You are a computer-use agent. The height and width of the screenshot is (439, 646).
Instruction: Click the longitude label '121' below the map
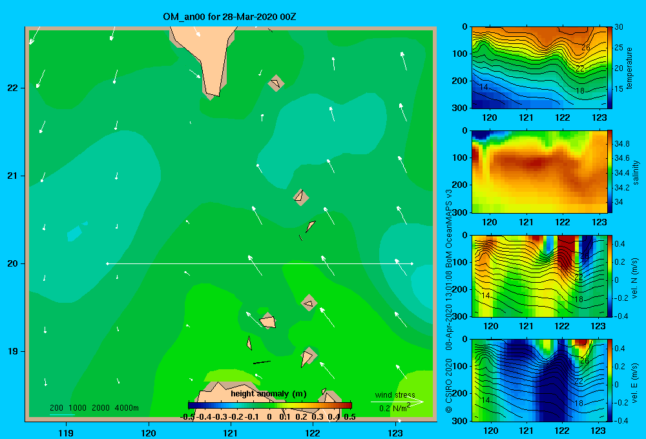coord(231,433)
